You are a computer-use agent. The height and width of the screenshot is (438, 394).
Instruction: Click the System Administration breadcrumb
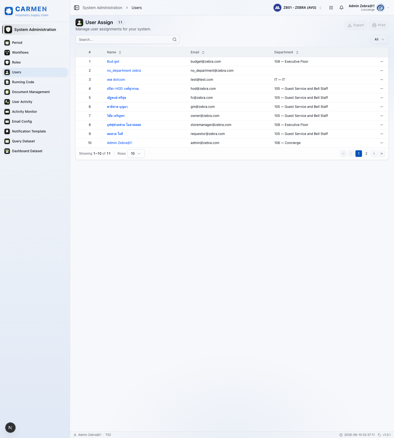[102, 8]
